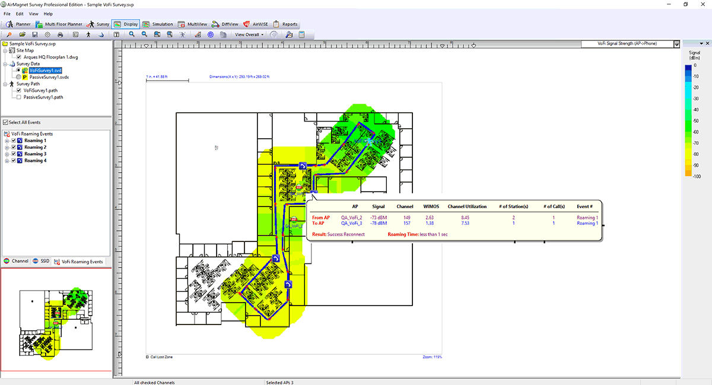Click the Simulation button
The width and height of the screenshot is (712, 385).
pos(158,24)
